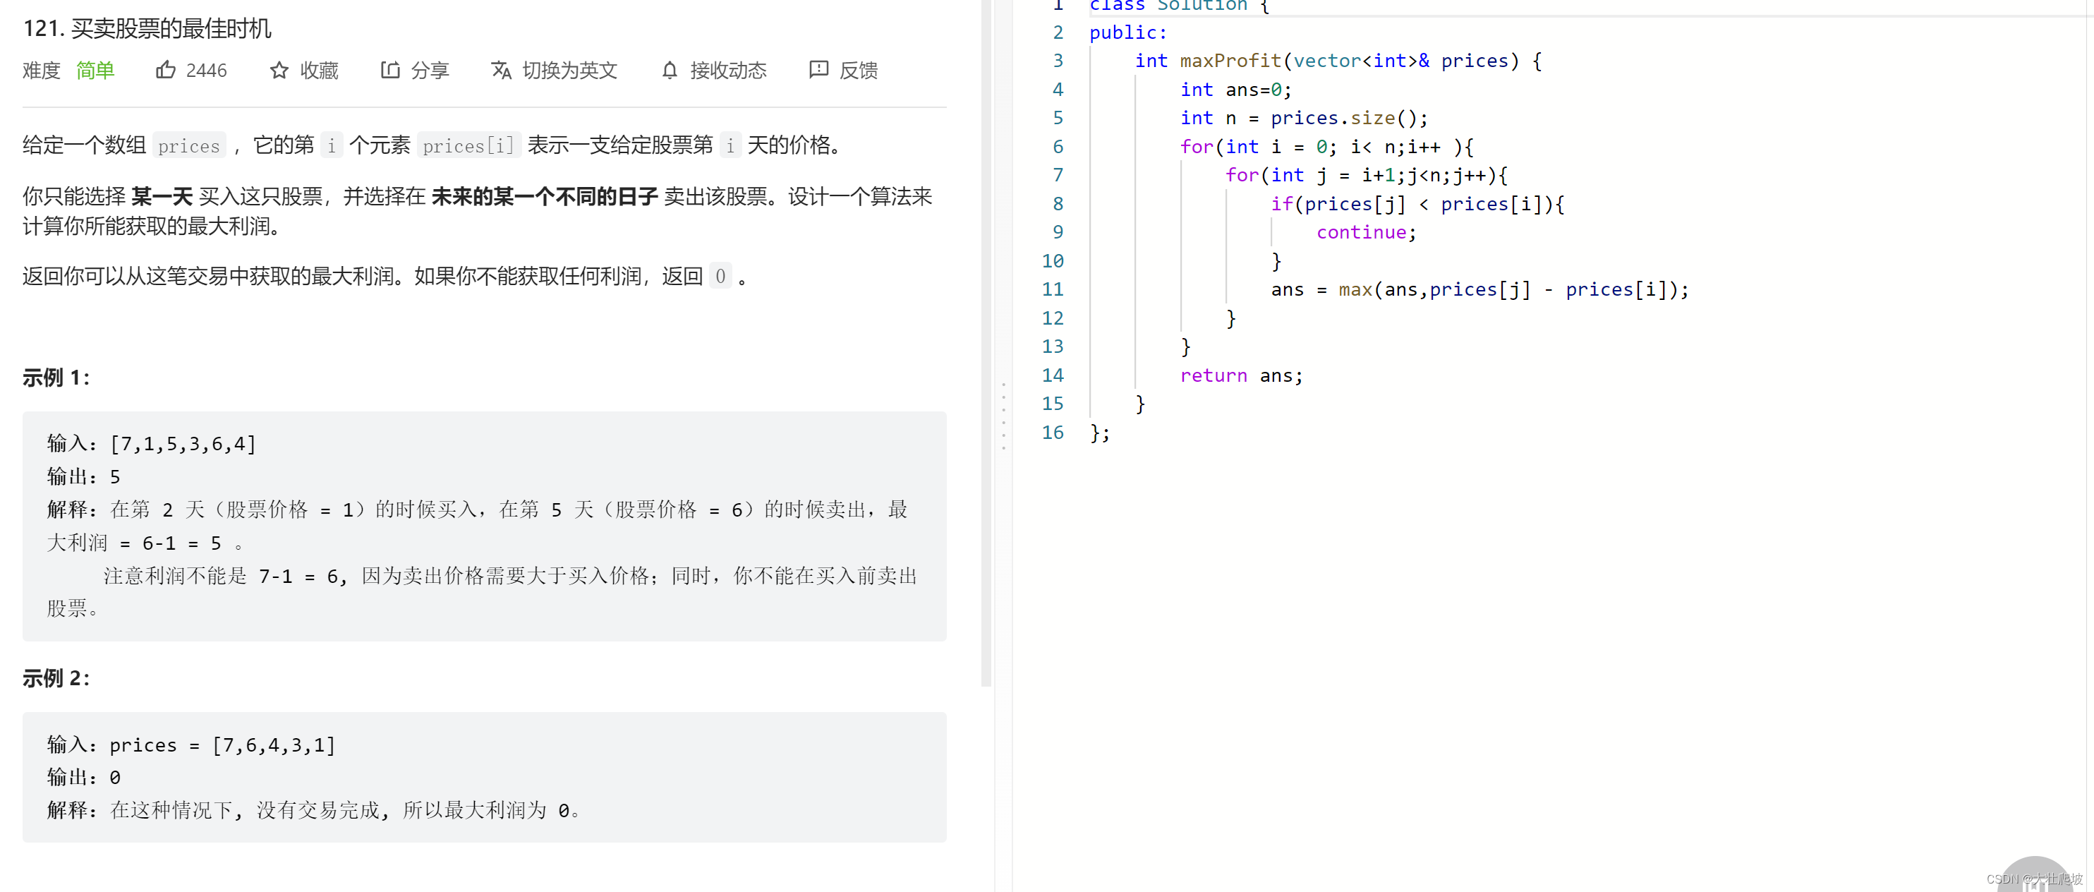This screenshot has width=2094, height=892.
Task: Click the 示例 2 heading
Action: (x=56, y=678)
